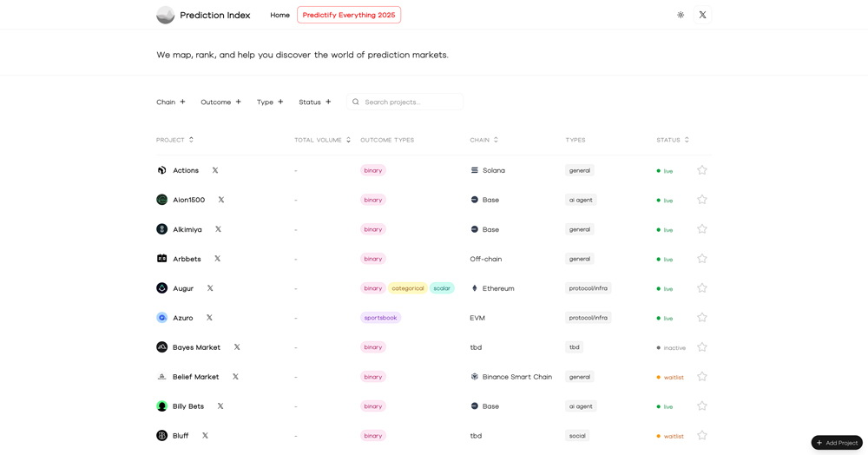Toggle the favorite star for Belief Market

pyautogui.click(x=702, y=377)
